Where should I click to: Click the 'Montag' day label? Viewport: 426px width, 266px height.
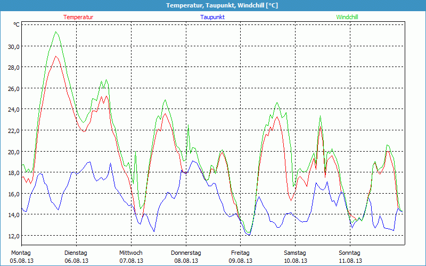click(x=21, y=253)
